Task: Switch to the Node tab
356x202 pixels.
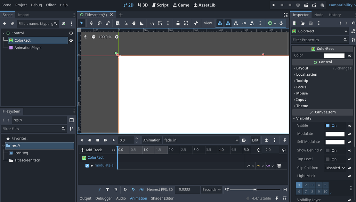Action: tap(318, 15)
